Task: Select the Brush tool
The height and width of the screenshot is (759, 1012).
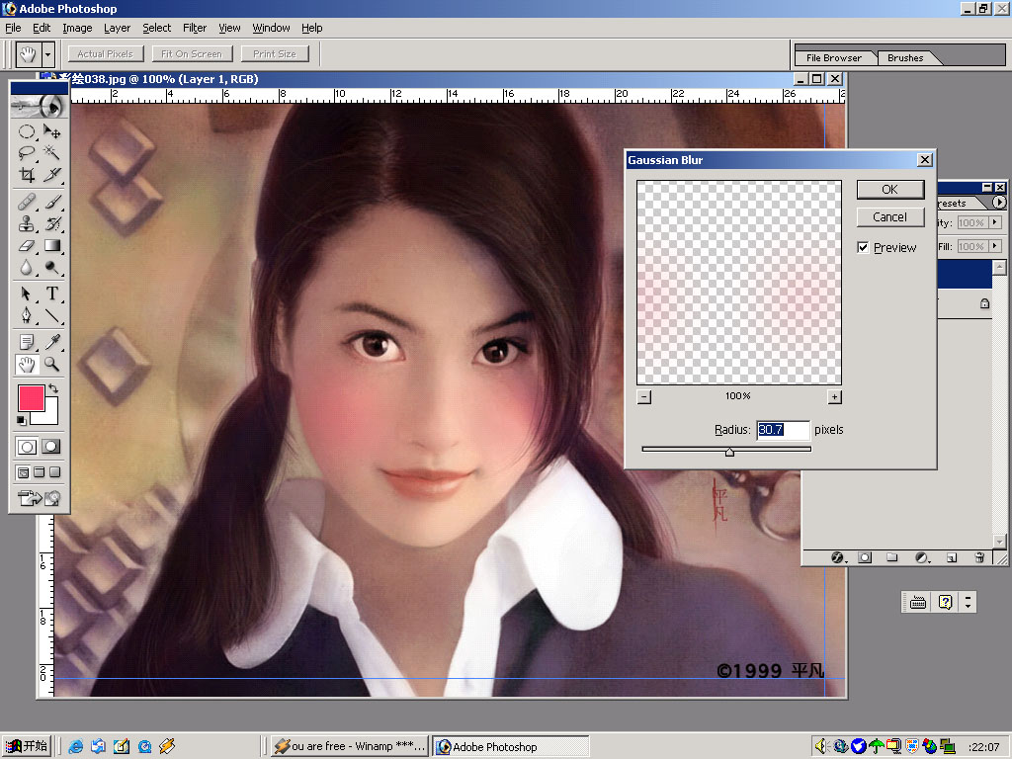Action: tap(51, 202)
